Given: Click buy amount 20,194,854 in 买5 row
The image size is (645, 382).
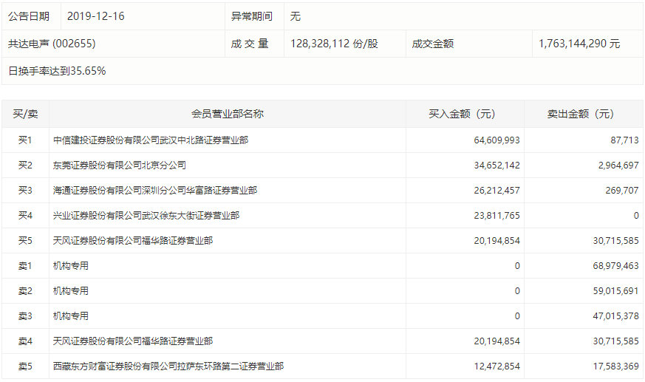Looking at the screenshot, I should pyautogui.click(x=497, y=241).
